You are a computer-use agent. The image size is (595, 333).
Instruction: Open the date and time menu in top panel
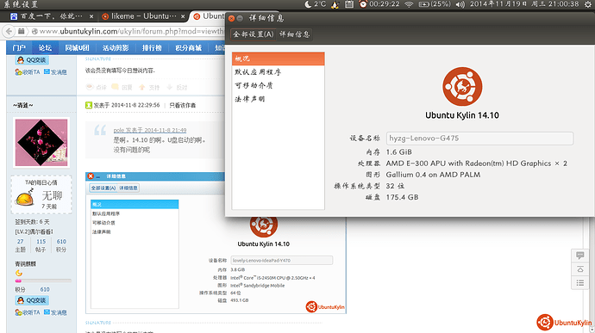click(x=524, y=4)
